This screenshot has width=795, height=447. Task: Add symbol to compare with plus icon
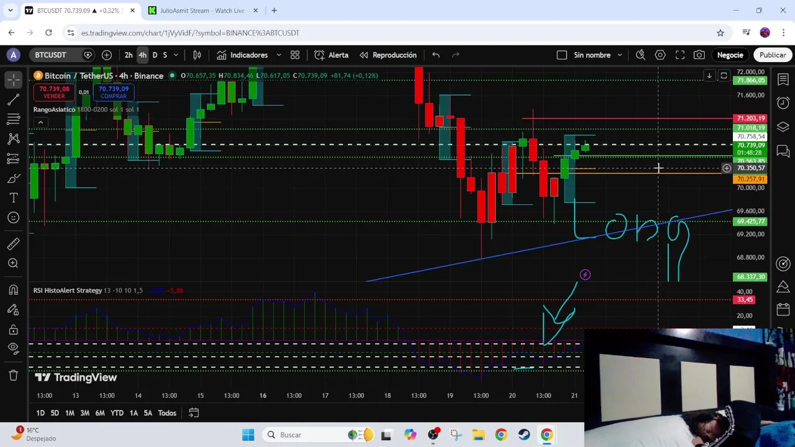tap(107, 55)
